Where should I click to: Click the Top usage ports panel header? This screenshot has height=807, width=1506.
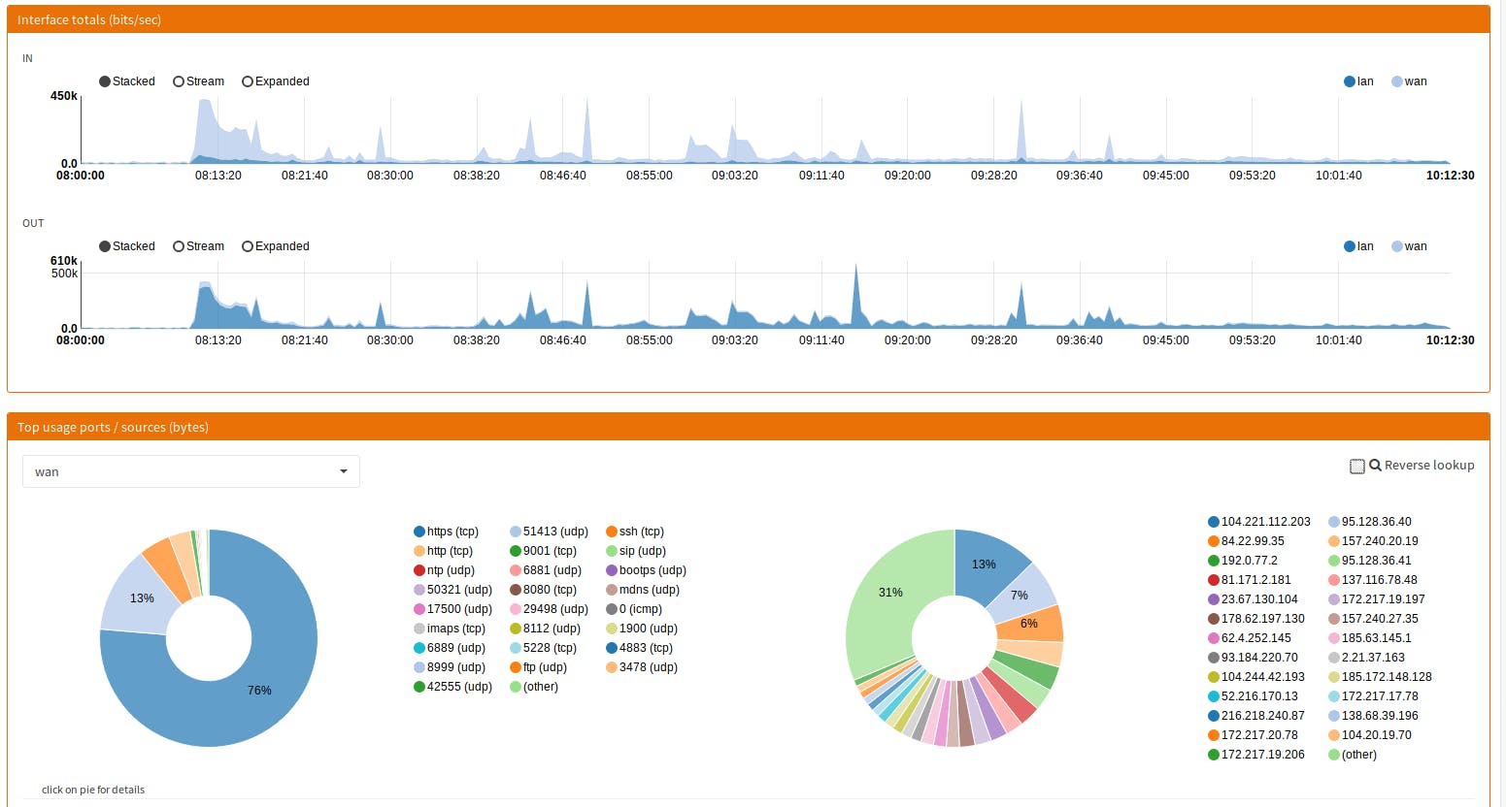[749, 427]
